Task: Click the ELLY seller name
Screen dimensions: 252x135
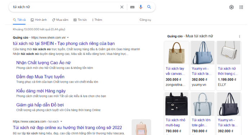Action: [222, 85]
